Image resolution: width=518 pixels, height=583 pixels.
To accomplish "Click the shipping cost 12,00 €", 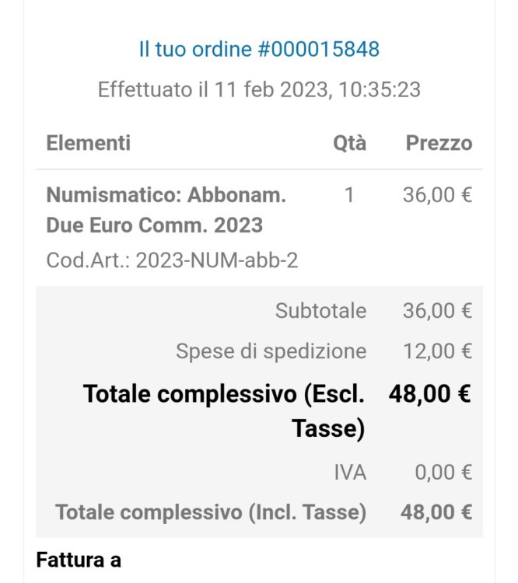I will [437, 351].
